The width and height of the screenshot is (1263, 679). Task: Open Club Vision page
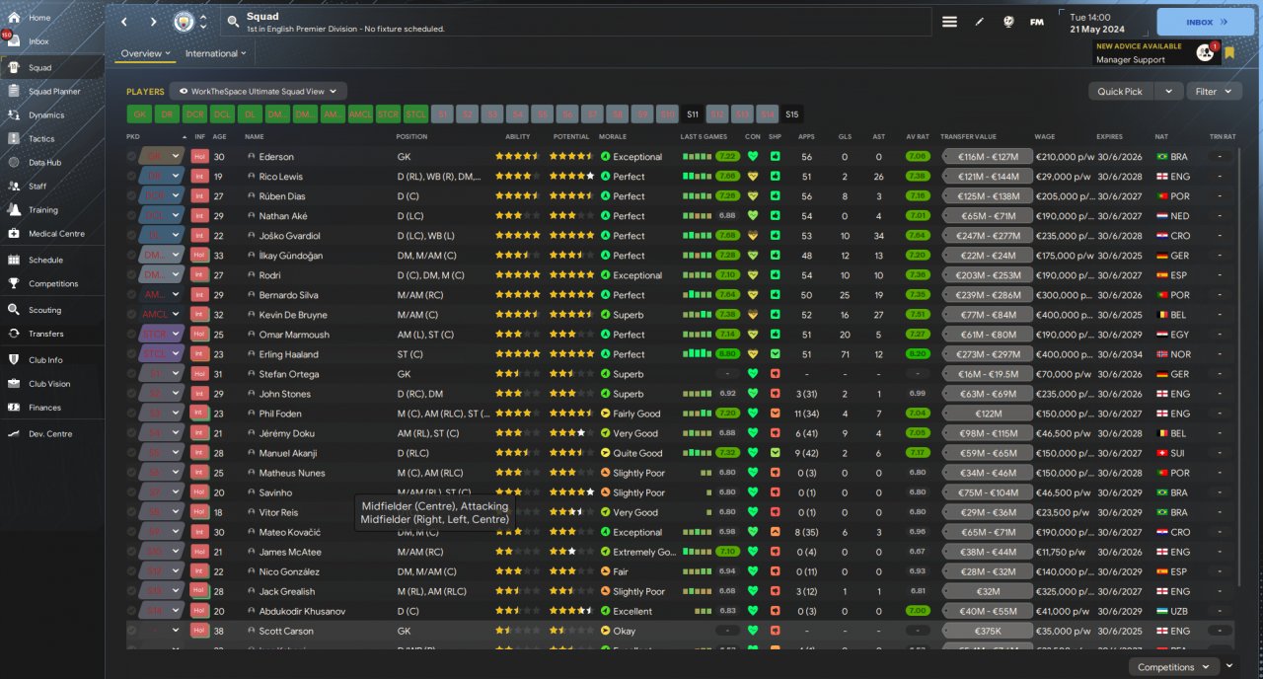click(51, 384)
